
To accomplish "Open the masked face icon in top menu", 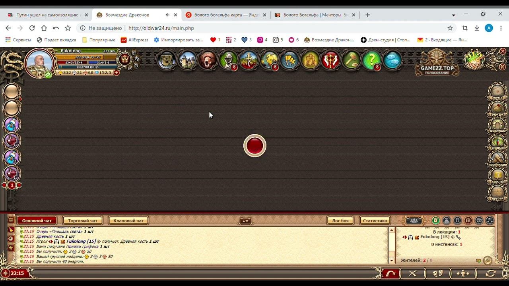I will pos(167,60).
